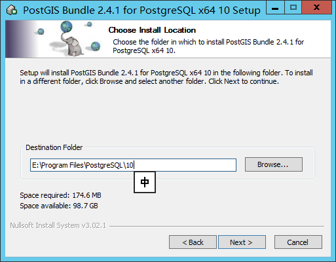Click the PostgreSQL elephant logo in header
This screenshot has width=336, height=262.
tap(72, 45)
